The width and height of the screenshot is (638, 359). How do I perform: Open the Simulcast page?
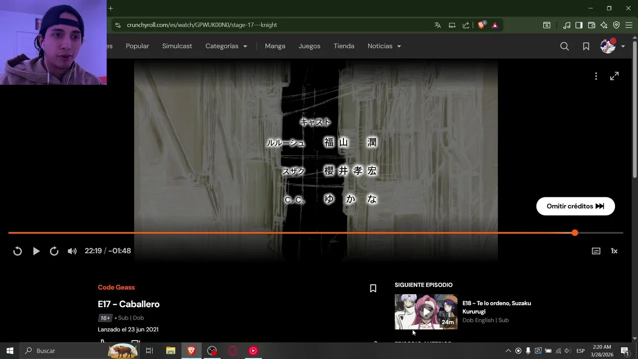(x=177, y=46)
